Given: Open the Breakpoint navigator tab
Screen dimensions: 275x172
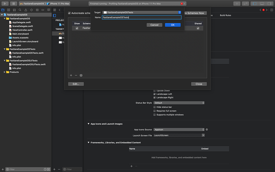Looking at the screenshot, I should click(x=43, y=10).
